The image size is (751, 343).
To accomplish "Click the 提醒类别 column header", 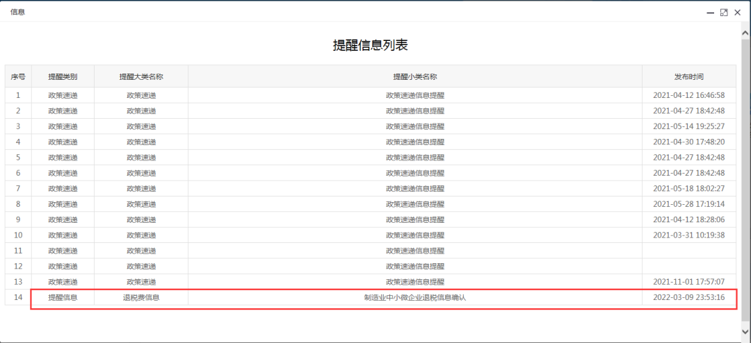I will click(x=63, y=76).
